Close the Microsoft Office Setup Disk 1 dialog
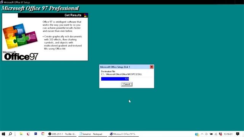 [x=152, y=67]
